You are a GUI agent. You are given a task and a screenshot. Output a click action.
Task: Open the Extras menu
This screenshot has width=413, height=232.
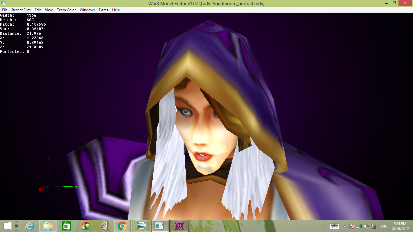pos(103,10)
